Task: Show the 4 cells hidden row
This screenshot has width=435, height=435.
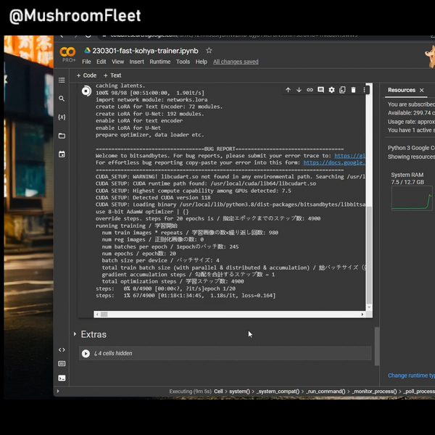Action: click(225, 353)
